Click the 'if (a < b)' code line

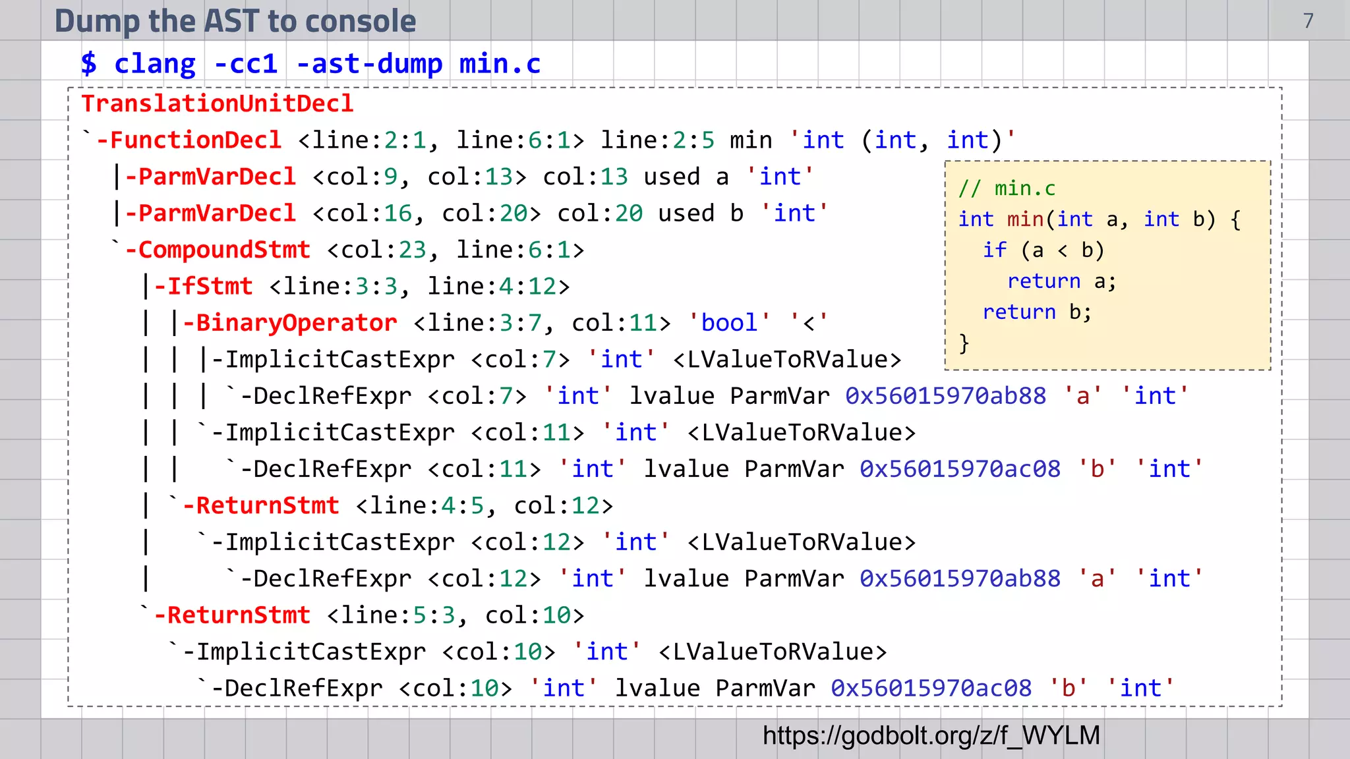click(1043, 250)
